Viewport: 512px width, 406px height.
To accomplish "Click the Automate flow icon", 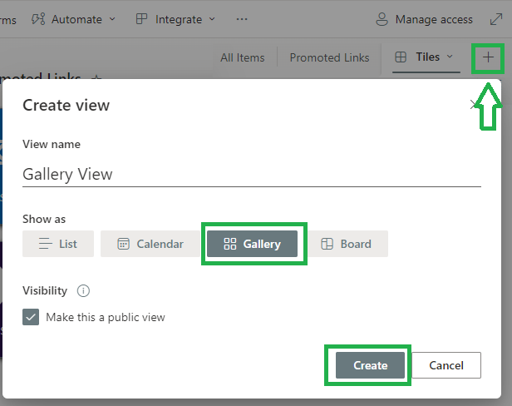I will point(38,19).
